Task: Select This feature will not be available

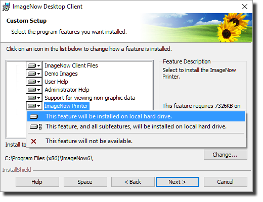Action: [x=136, y=141]
